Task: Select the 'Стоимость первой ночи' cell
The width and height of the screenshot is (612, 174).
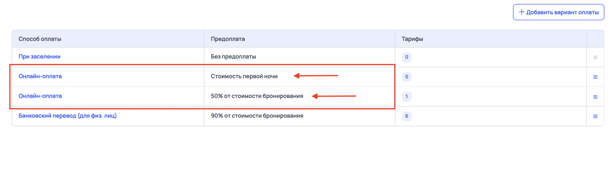Action: (244, 76)
